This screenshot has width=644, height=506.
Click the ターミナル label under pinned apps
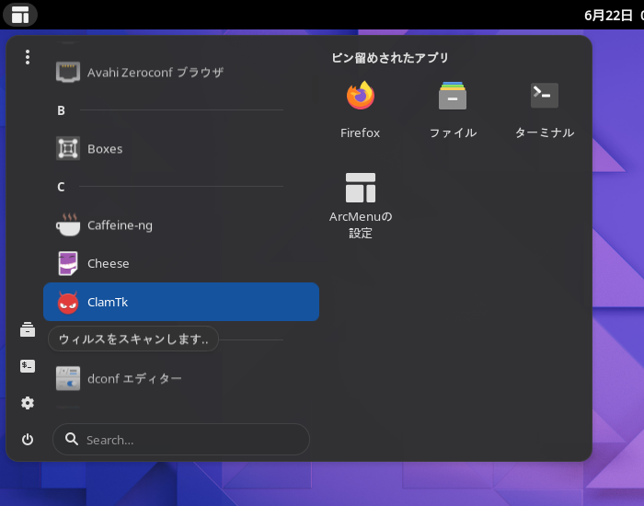[545, 132]
